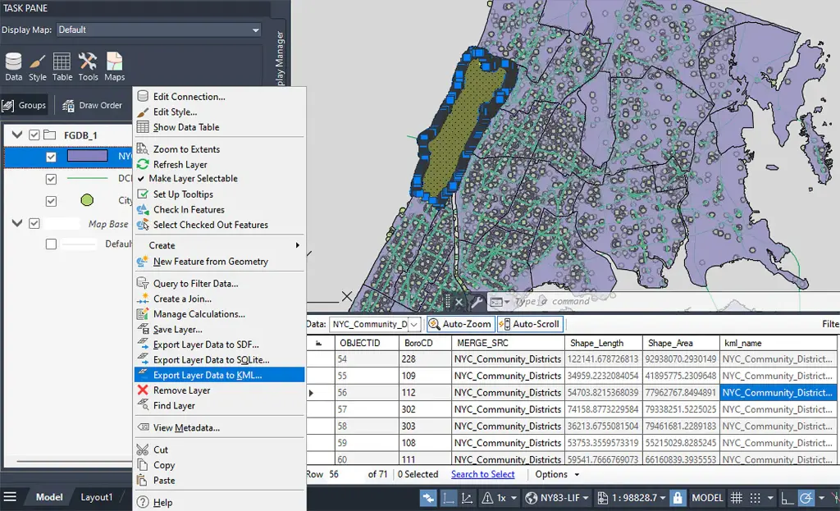Toggle the City layer visibility checkbox
Viewport: 840px width, 511px height.
click(51, 201)
